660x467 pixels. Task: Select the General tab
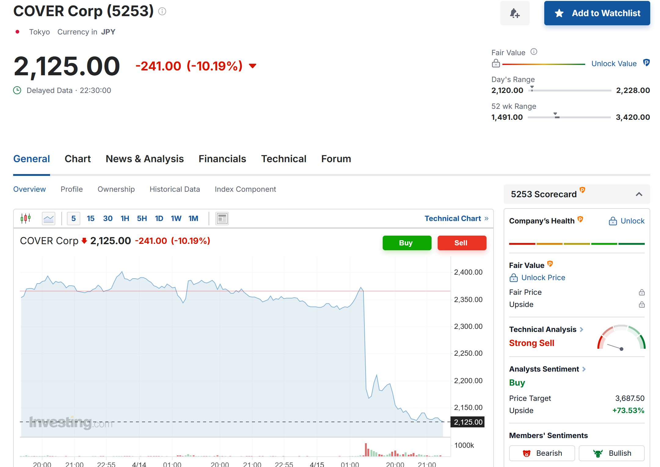tap(31, 159)
